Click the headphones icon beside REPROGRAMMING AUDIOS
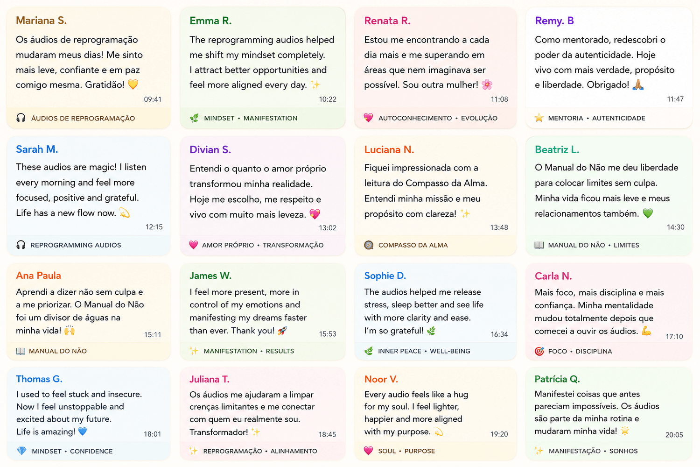Viewport: 700px width, 467px height. point(21,245)
